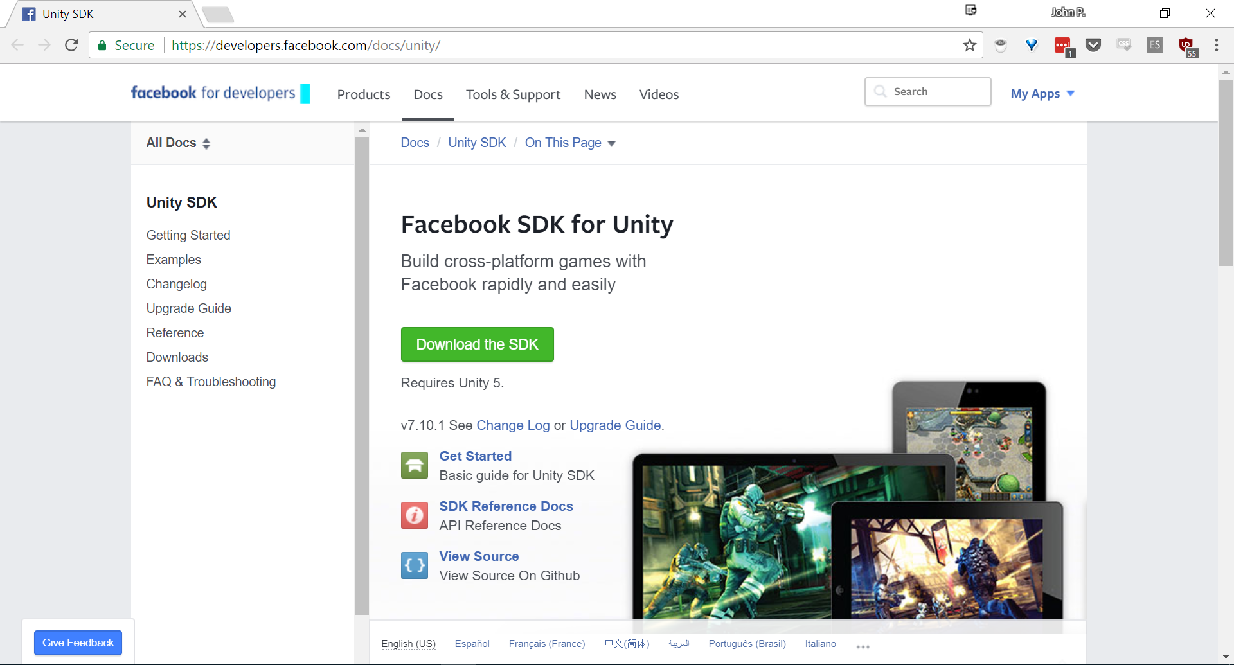Open Getting Started in sidebar
This screenshot has height=665, width=1234.
click(188, 235)
